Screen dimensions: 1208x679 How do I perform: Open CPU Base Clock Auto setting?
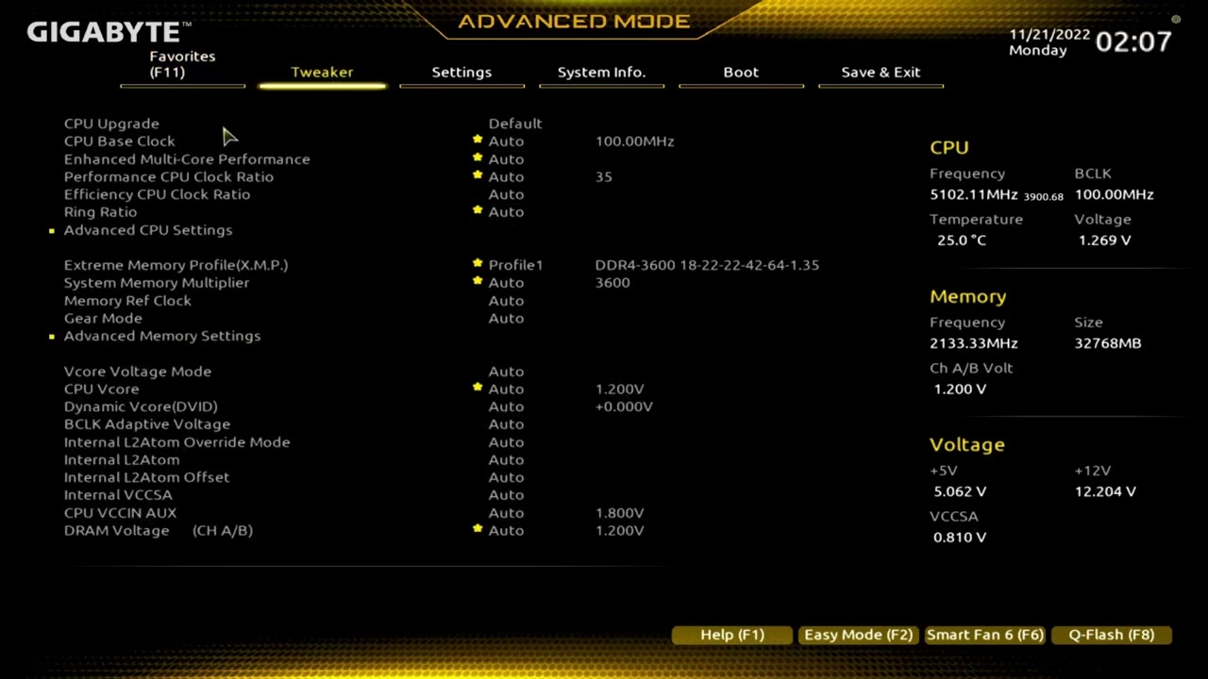click(506, 141)
